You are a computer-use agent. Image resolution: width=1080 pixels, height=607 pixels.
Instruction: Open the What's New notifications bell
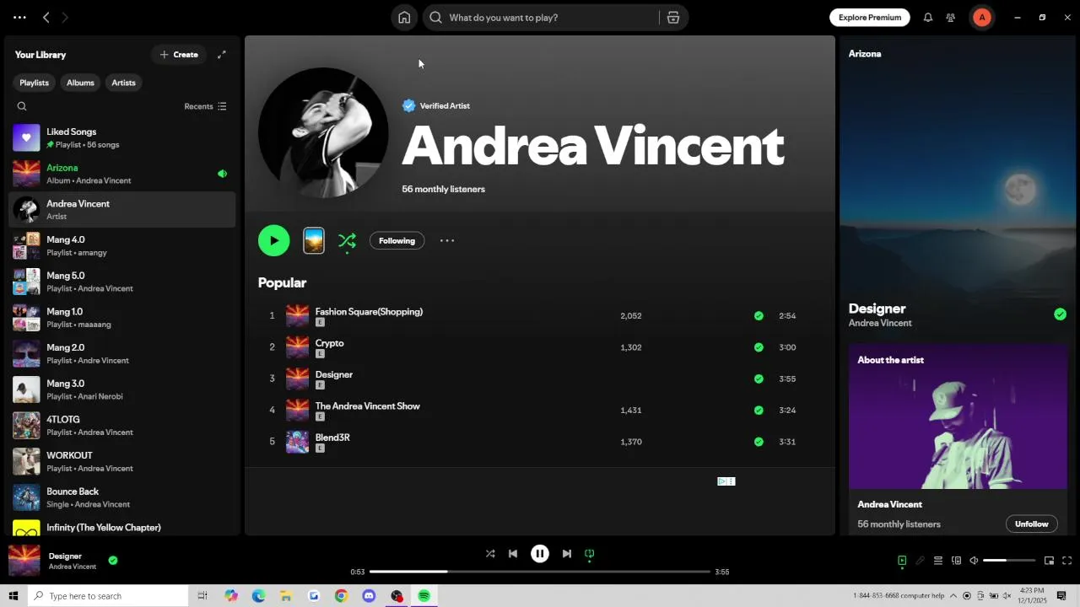928,18
